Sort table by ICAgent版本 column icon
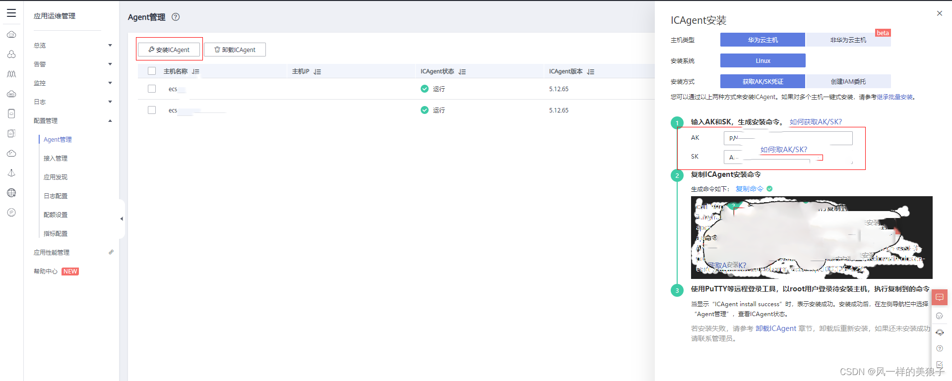Viewport: 952px width, 381px height. pos(591,72)
